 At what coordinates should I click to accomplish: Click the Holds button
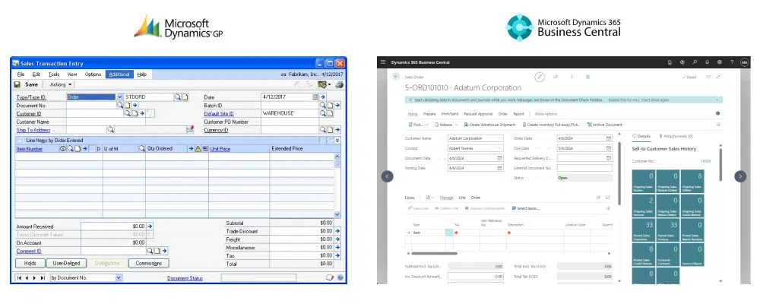(x=30, y=263)
